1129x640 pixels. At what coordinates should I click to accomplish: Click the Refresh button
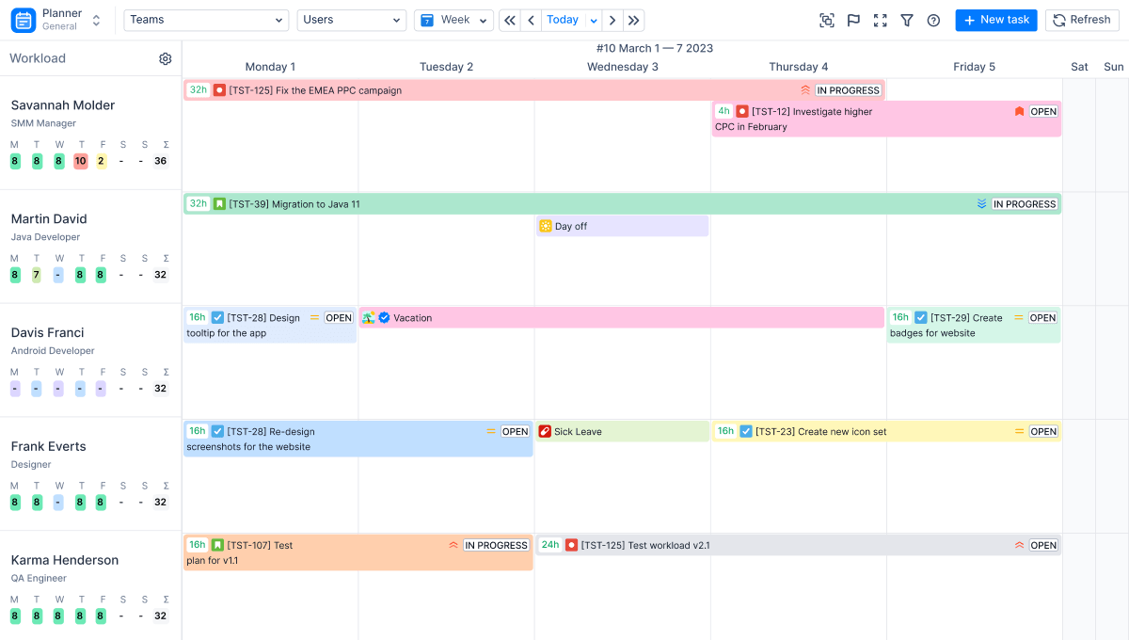point(1082,19)
